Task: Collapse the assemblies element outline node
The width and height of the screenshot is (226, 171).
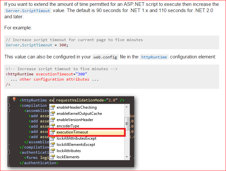Action: click(x=9, y=111)
